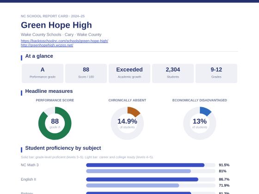259x194 pixels.
Task: Click the green performance score donut chart
Action: point(55,123)
